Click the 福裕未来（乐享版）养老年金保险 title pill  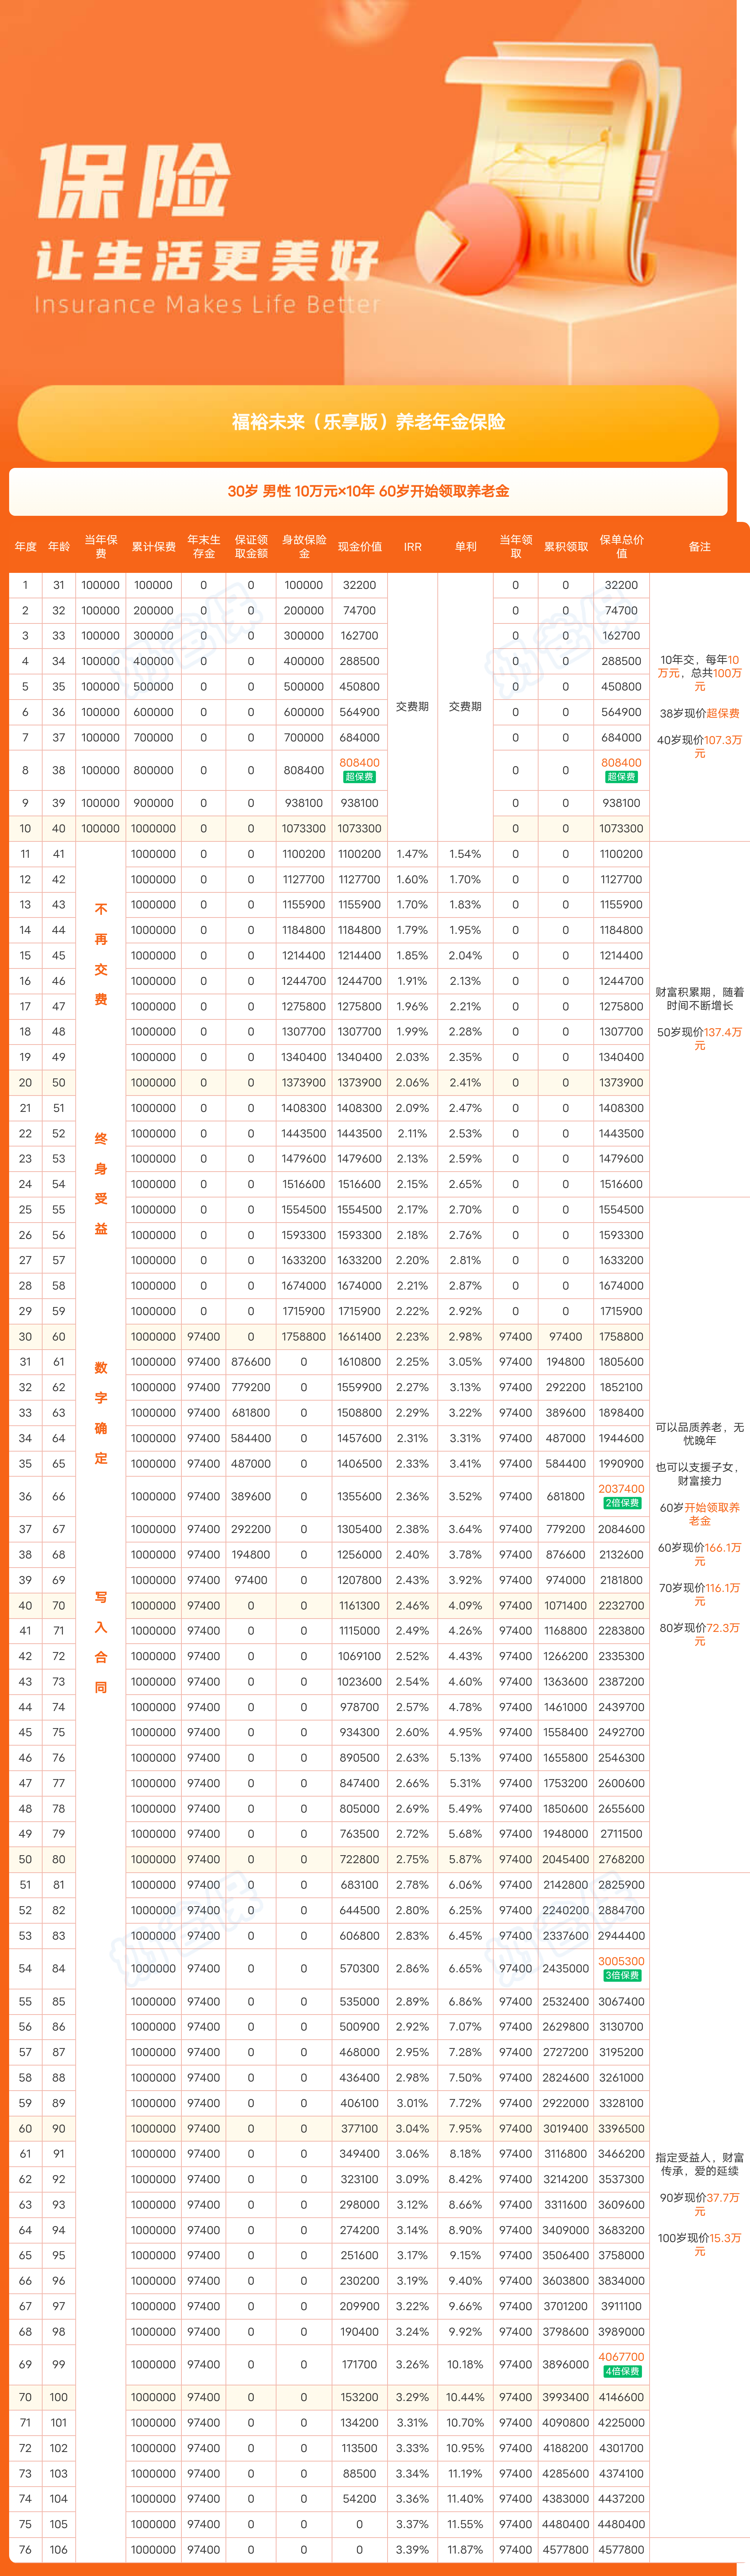coord(368,422)
